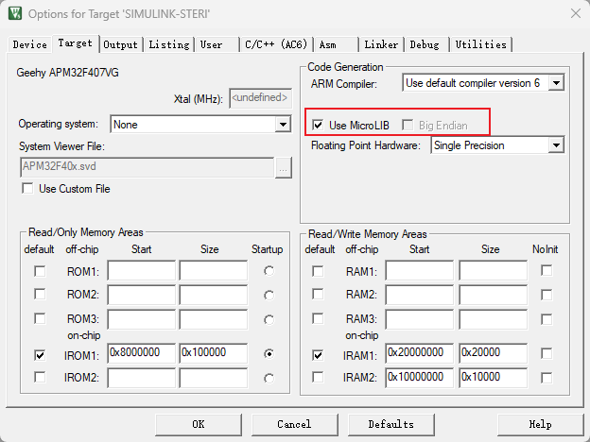Go to the Debug tab
The height and width of the screenshot is (442, 590).
426,44
